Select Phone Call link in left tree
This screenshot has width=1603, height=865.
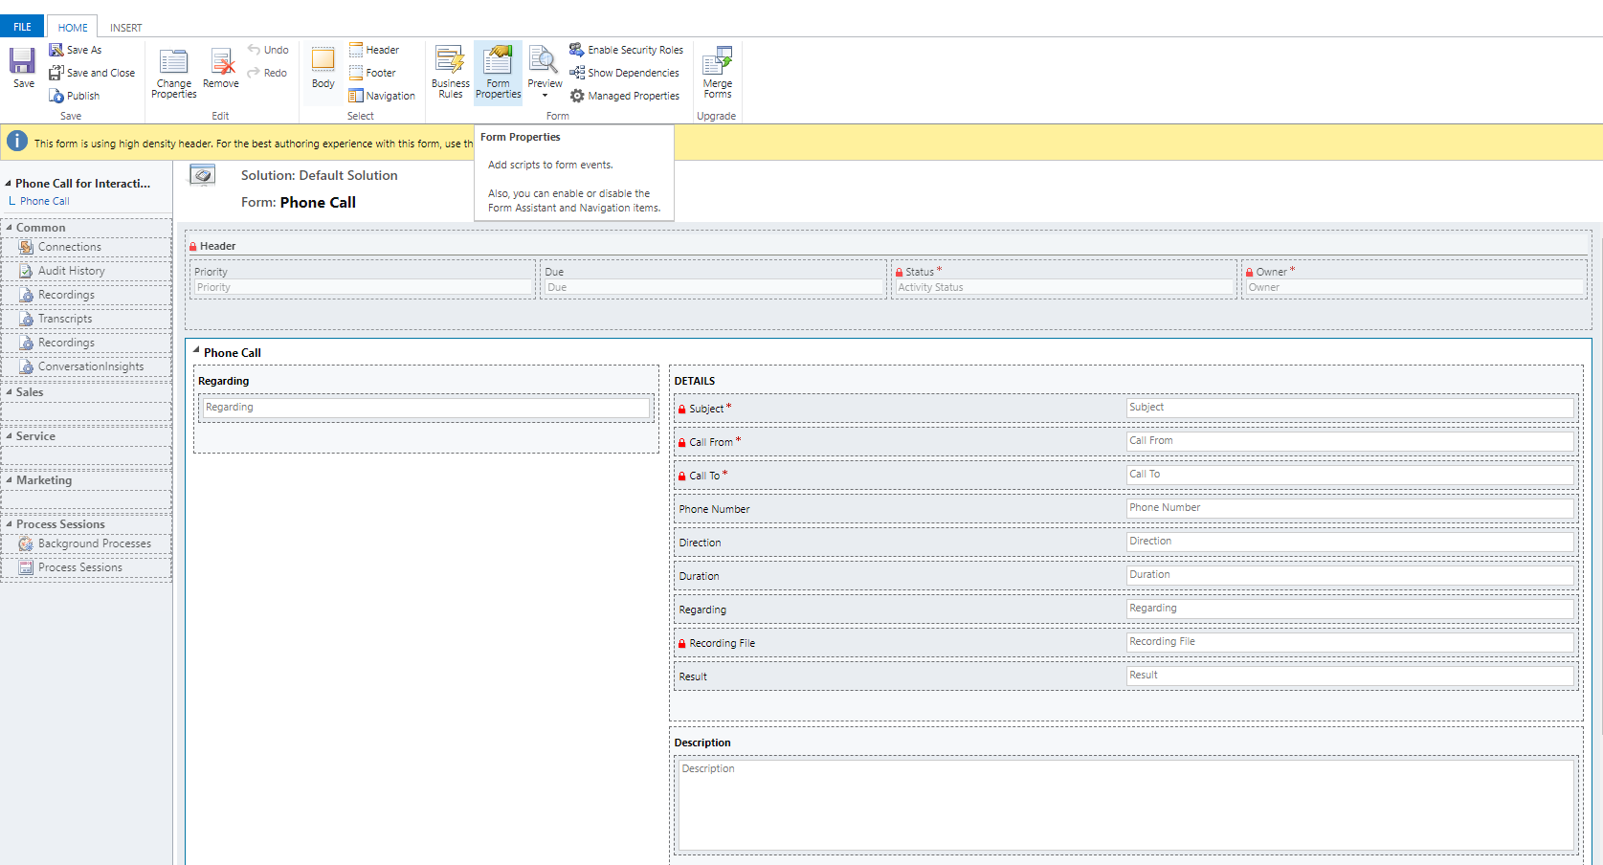click(x=45, y=201)
